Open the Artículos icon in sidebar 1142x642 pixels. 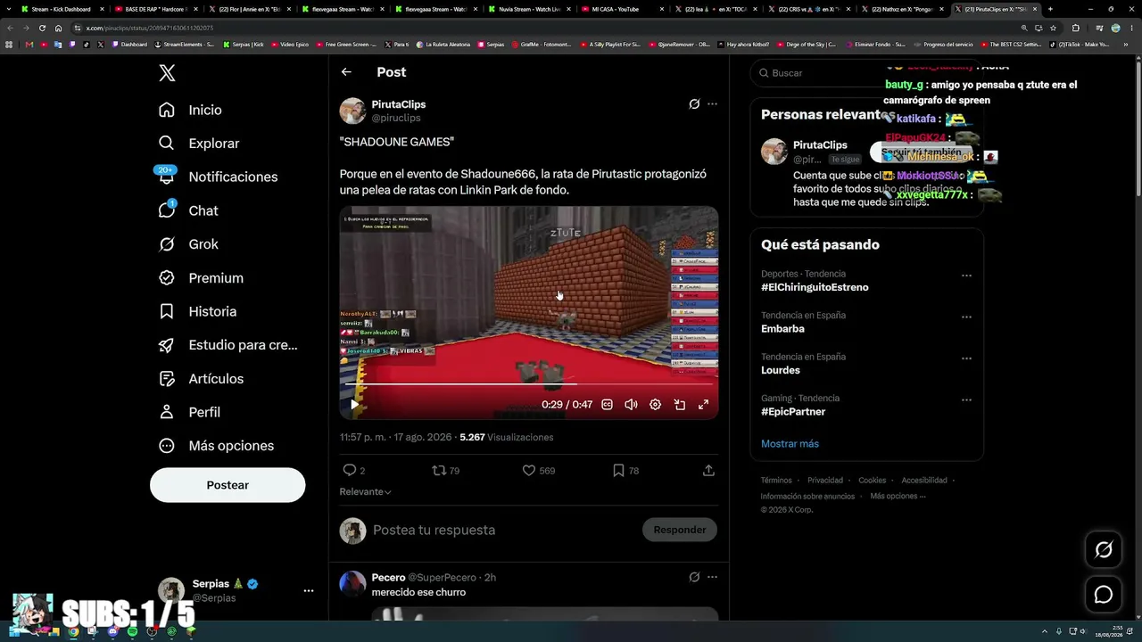pos(167,379)
